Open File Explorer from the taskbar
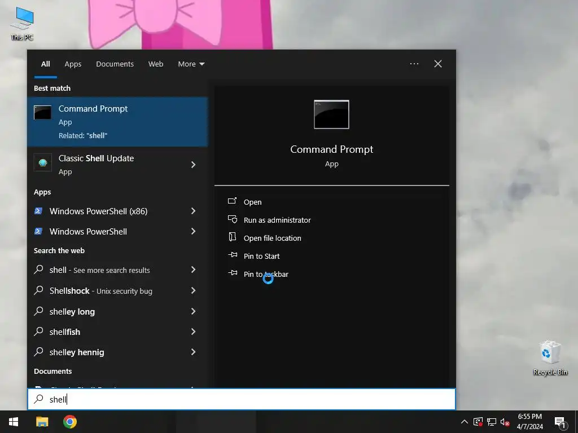 (42, 422)
